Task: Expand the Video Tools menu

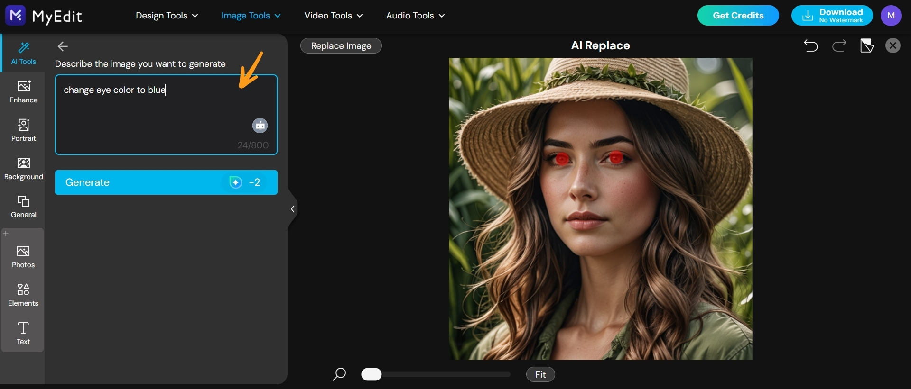Action: tap(334, 16)
